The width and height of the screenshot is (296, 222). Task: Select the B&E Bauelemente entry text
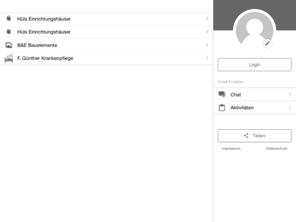[x=37, y=45]
